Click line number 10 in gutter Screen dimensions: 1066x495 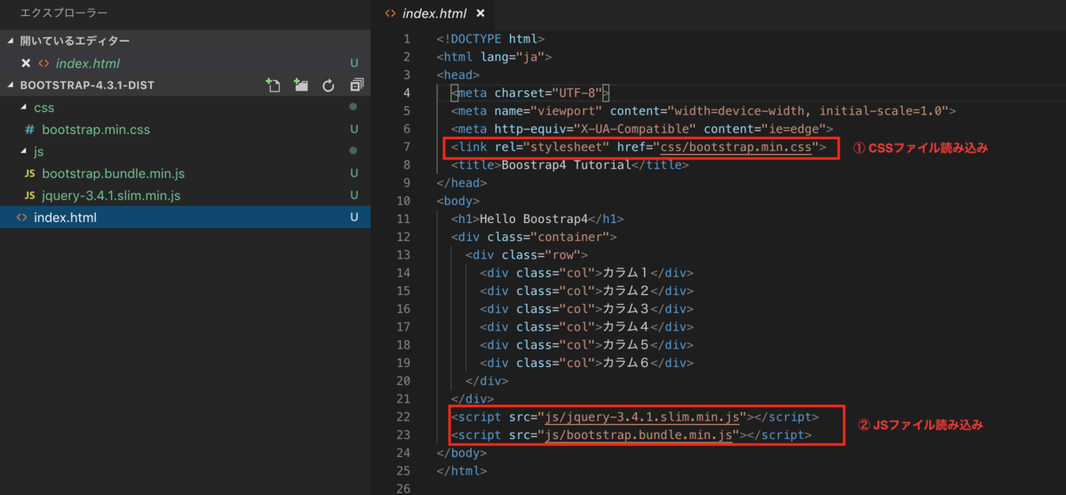(403, 201)
